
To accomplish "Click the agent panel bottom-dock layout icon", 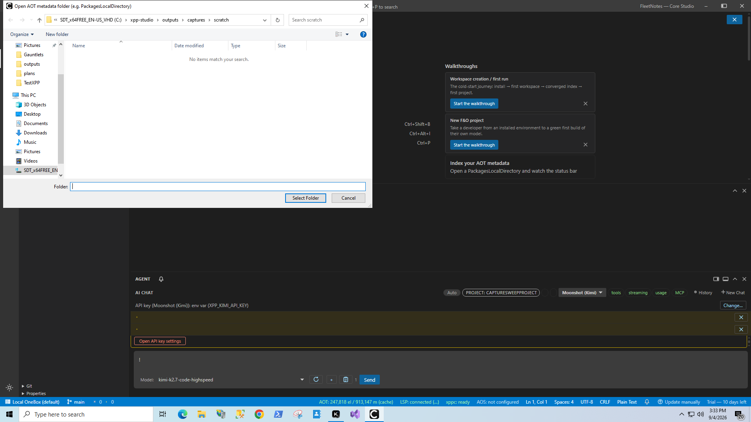I will [x=726, y=279].
